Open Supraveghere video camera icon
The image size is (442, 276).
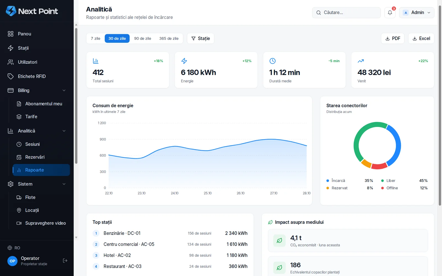[19, 223]
